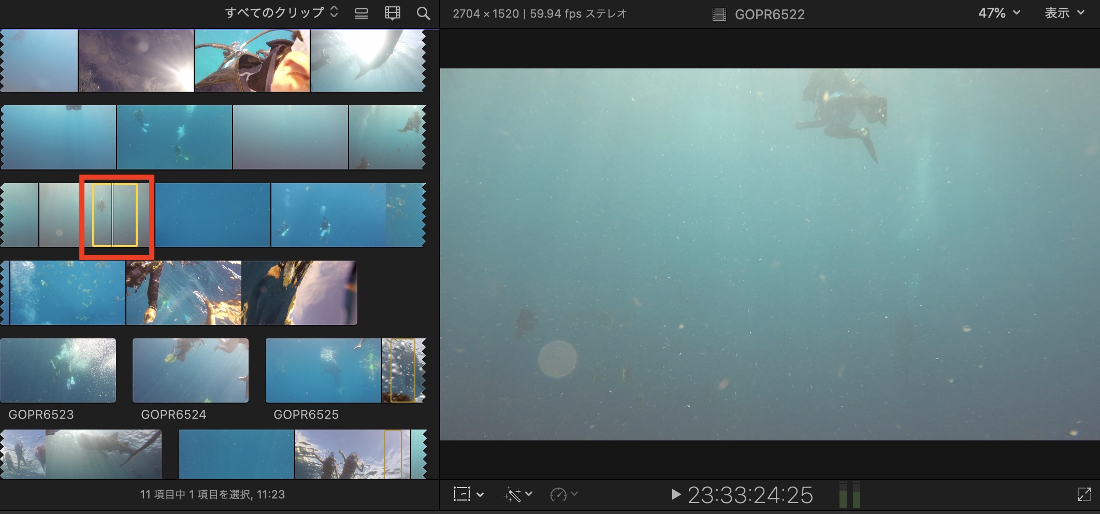This screenshot has width=1100, height=514.
Task: Select the GOPR6525 clip thumbnail
Action: coord(345,370)
